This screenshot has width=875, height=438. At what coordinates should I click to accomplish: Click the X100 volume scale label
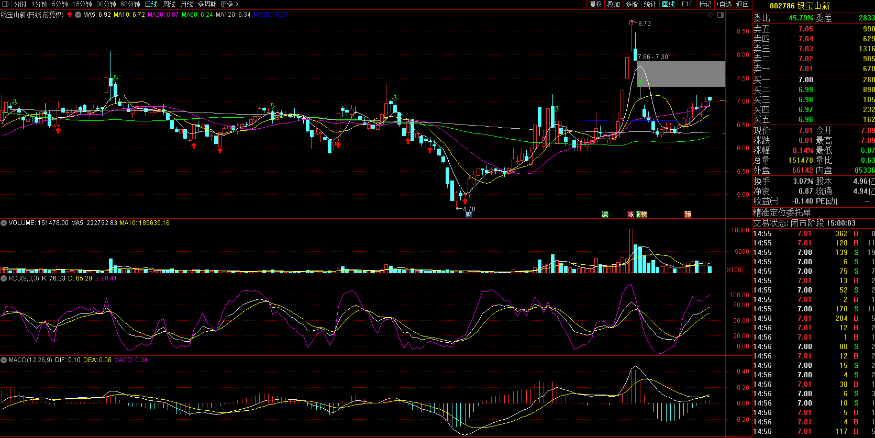pyautogui.click(x=735, y=270)
